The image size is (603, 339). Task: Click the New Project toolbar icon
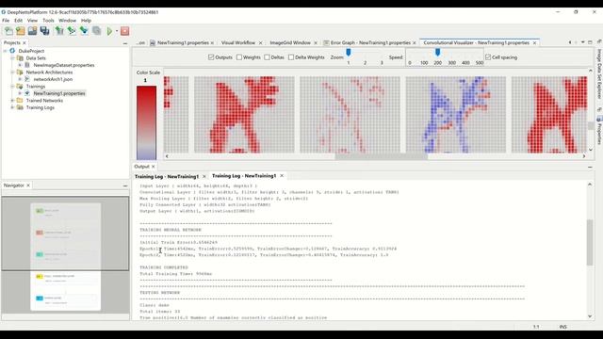pos(8,31)
